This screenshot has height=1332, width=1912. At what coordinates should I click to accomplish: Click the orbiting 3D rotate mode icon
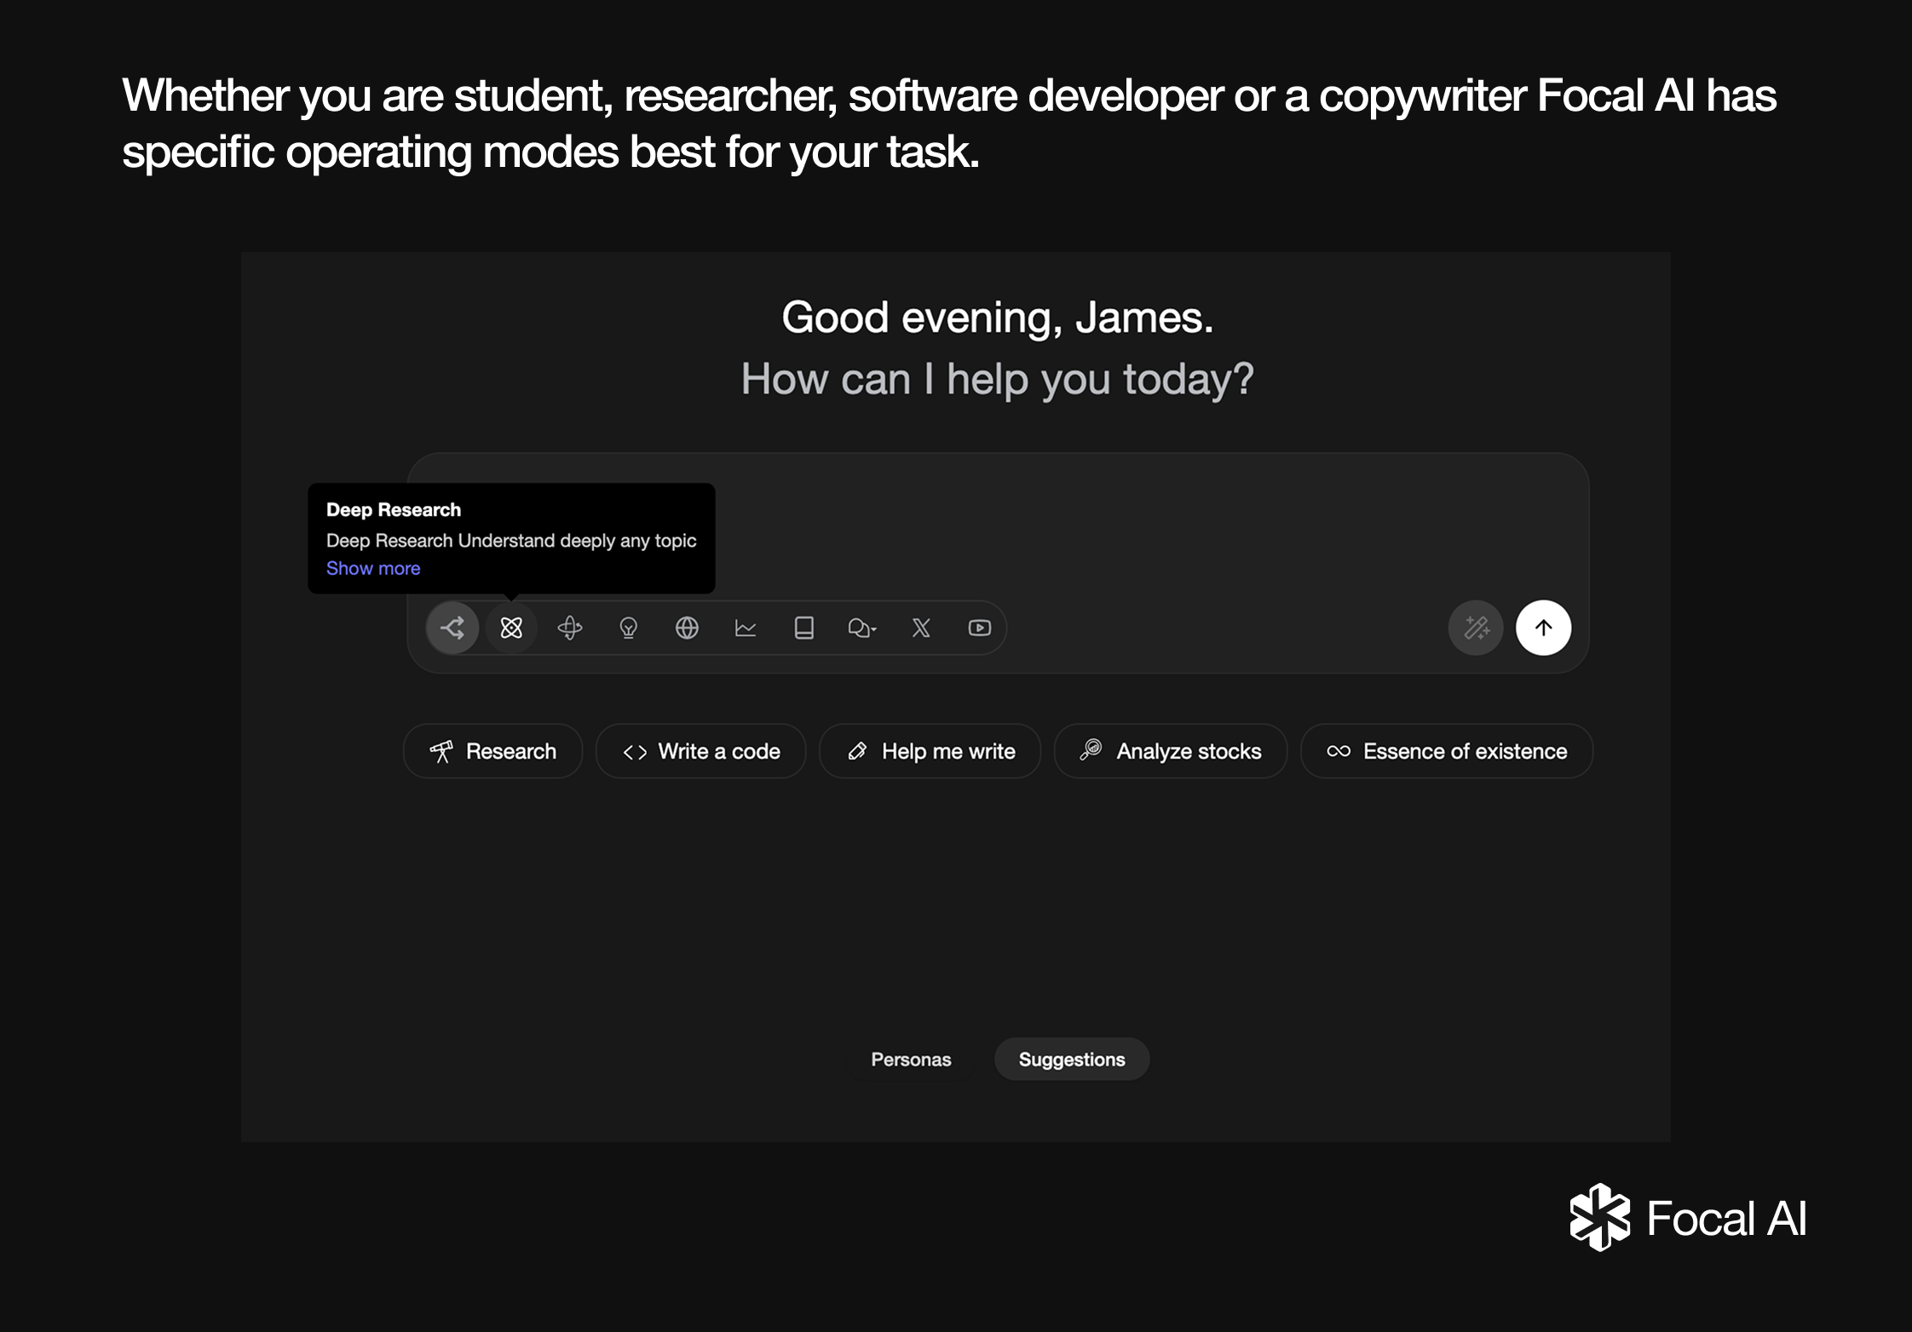pos(570,629)
